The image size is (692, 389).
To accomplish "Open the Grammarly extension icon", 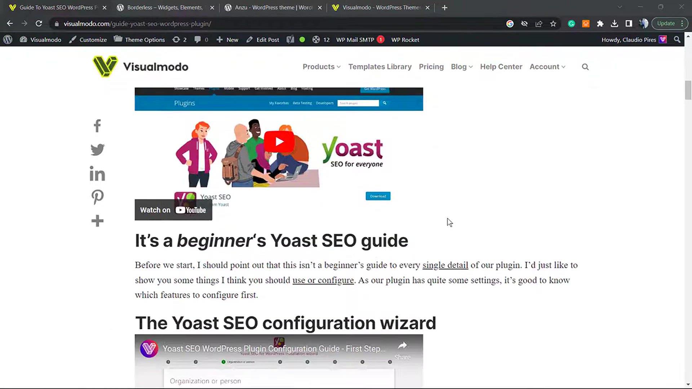I will [571, 24].
